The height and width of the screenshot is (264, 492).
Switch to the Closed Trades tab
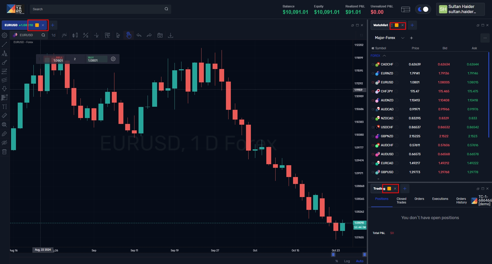point(401,201)
